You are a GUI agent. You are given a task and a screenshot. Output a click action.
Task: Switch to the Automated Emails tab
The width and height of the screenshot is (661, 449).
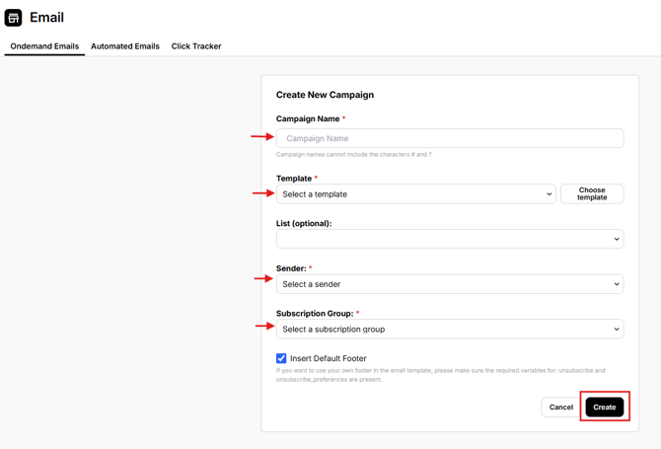[125, 46]
